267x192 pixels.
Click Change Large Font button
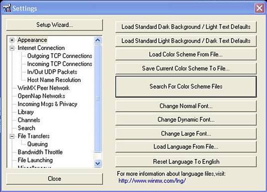(186, 133)
